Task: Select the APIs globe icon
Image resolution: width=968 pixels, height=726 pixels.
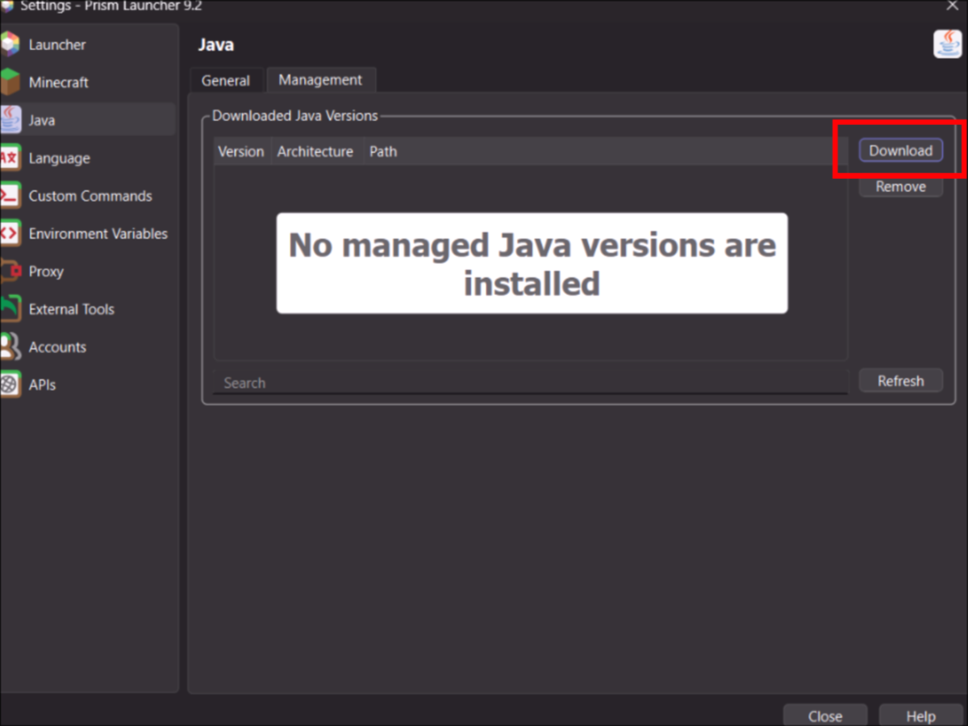Action: coord(10,385)
